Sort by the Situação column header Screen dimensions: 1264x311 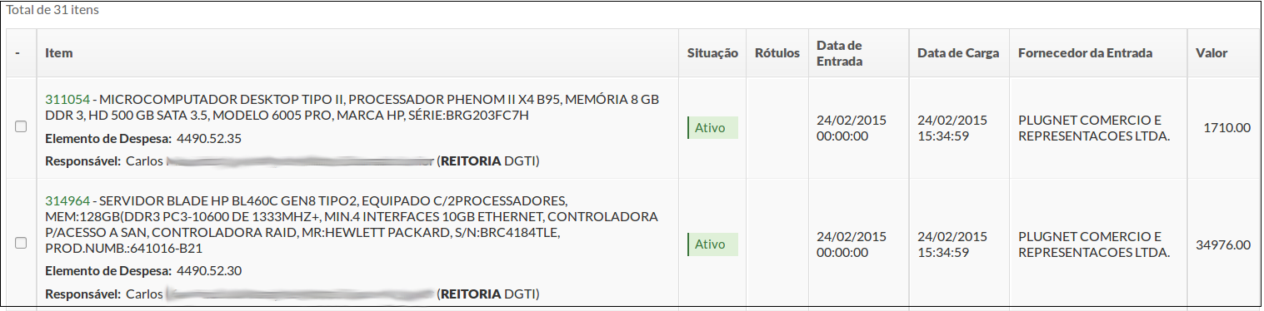pos(712,53)
